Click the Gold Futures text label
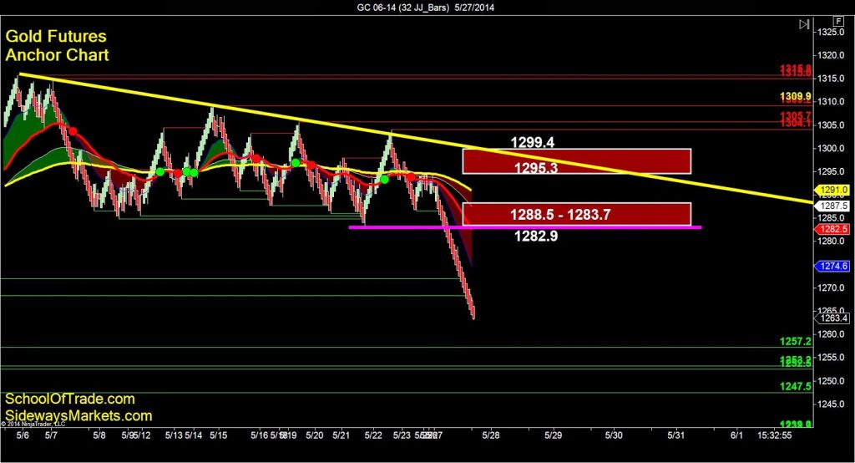 pyautogui.click(x=56, y=37)
